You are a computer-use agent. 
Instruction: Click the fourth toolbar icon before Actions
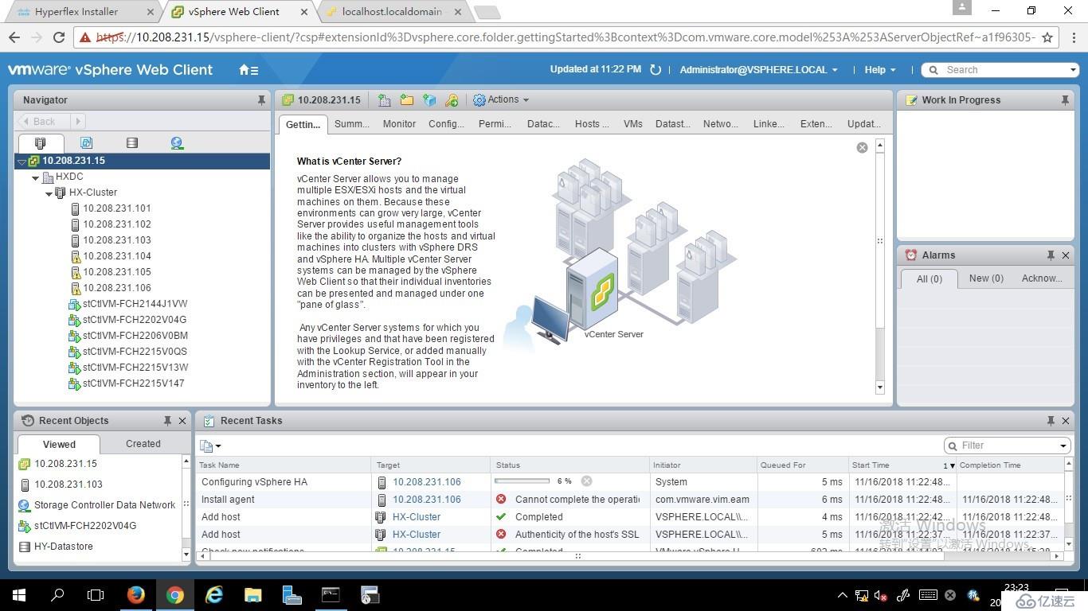pos(452,100)
